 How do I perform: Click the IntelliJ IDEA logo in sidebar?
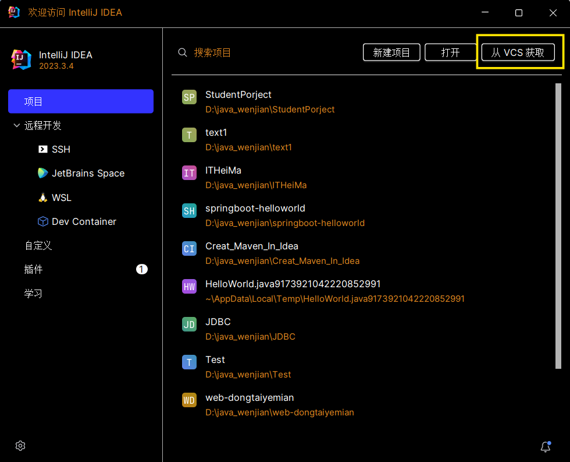[21, 59]
